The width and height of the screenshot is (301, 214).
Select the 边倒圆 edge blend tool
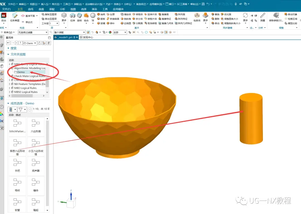[x=126, y=23]
